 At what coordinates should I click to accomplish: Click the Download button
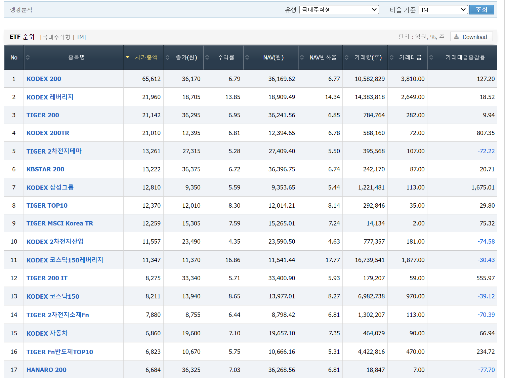coord(471,37)
